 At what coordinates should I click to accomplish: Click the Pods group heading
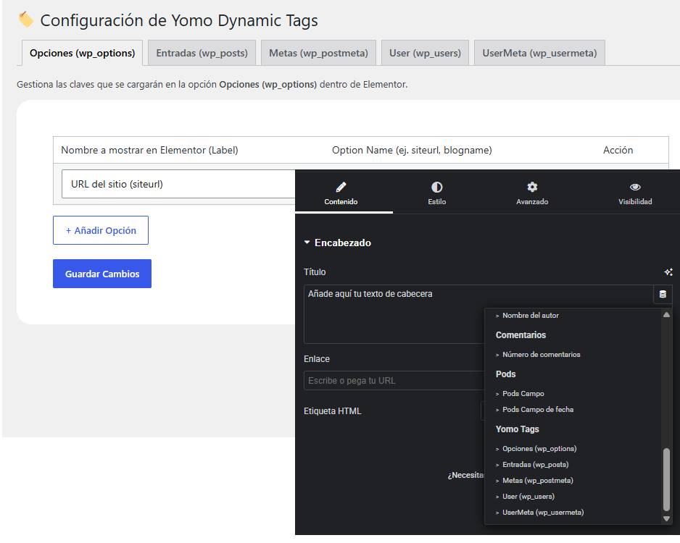(506, 374)
